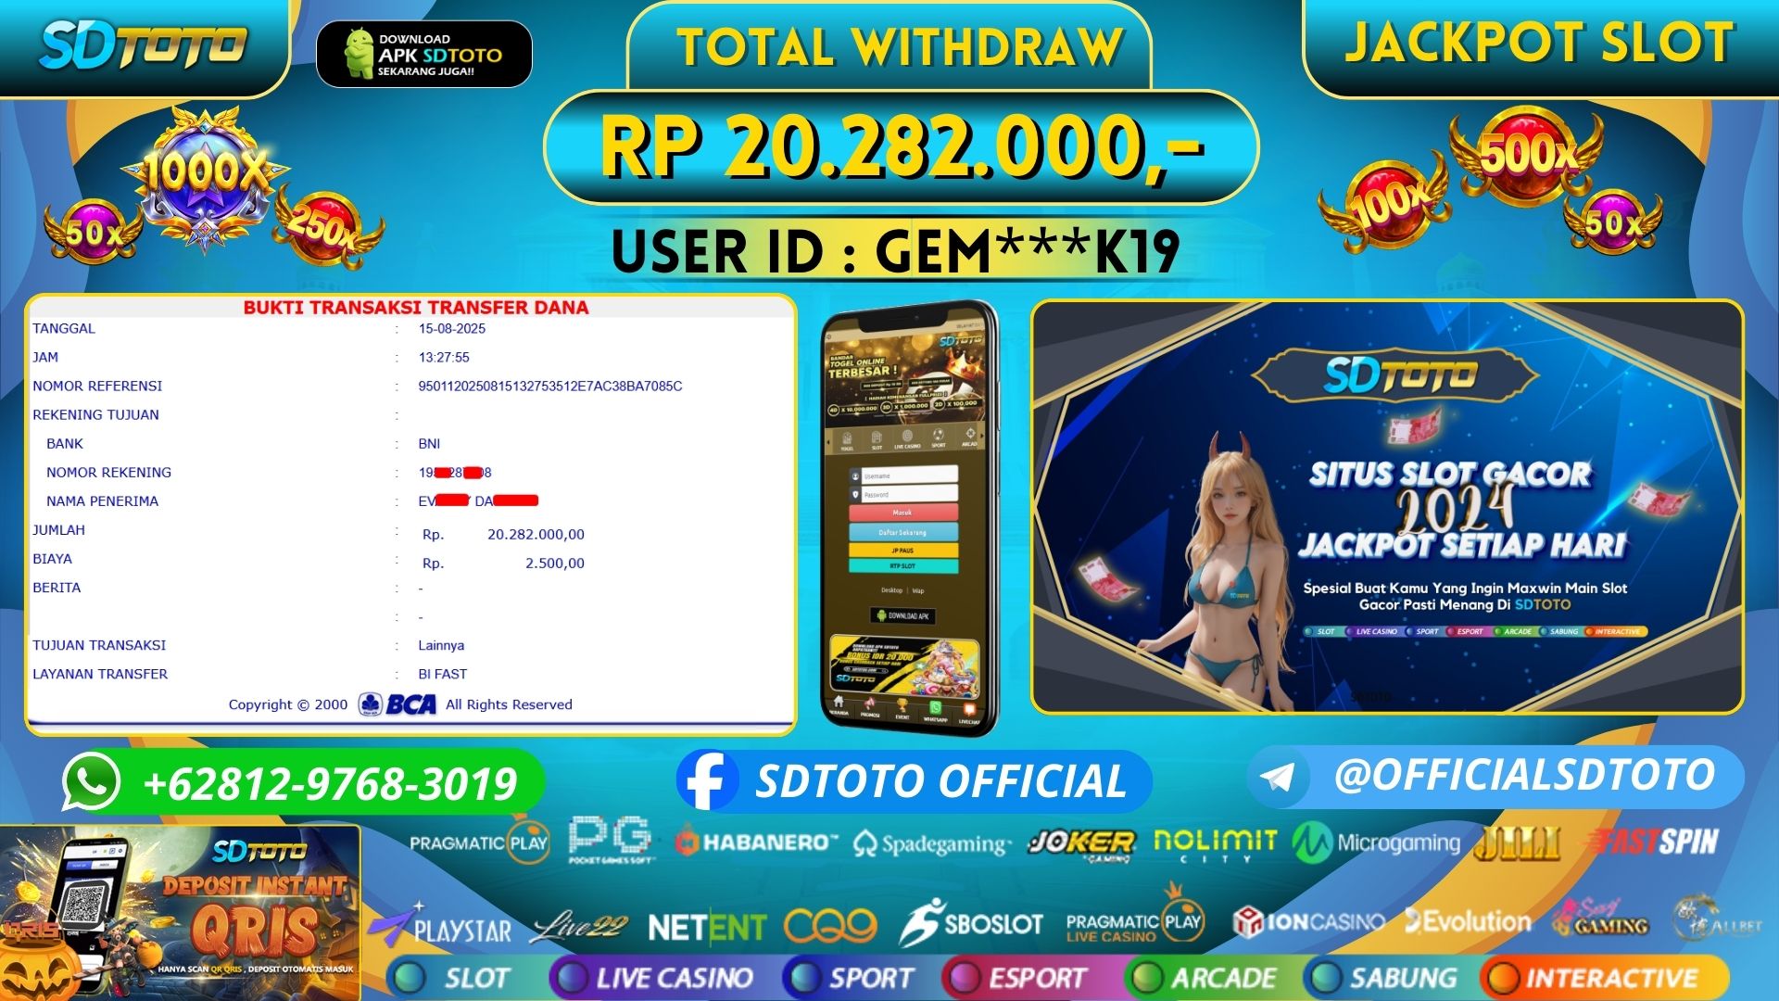Click the WhatsApp phone number link
This screenshot has height=1001, width=1779.
(x=330, y=784)
